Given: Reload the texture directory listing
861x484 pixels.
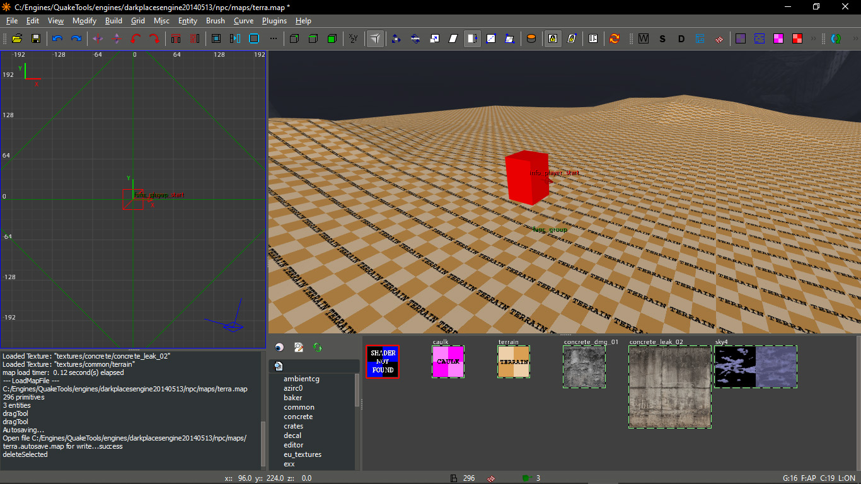Looking at the screenshot, I should (317, 347).
